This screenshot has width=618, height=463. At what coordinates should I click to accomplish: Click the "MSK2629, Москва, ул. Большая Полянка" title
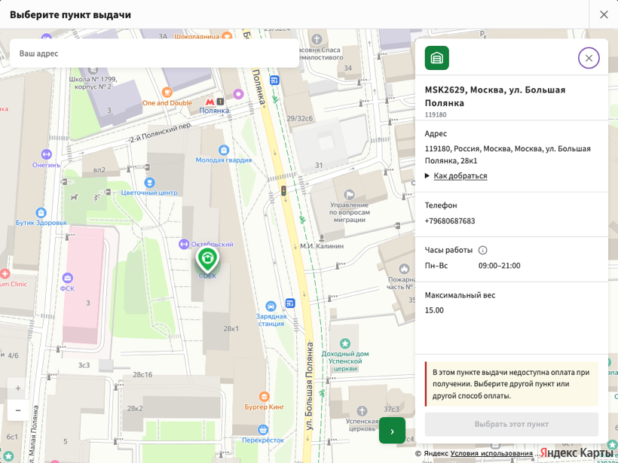[x=495, y=96]
